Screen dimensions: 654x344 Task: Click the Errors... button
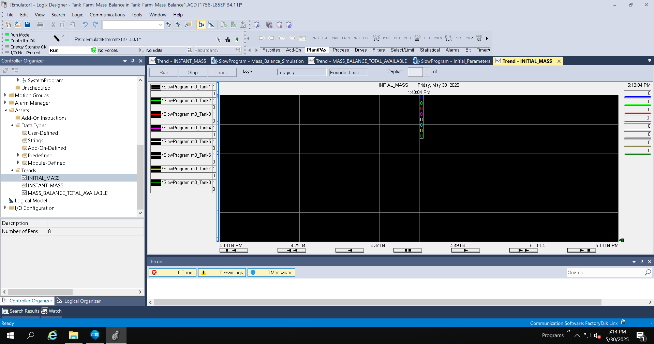click(x=222, y=72)
